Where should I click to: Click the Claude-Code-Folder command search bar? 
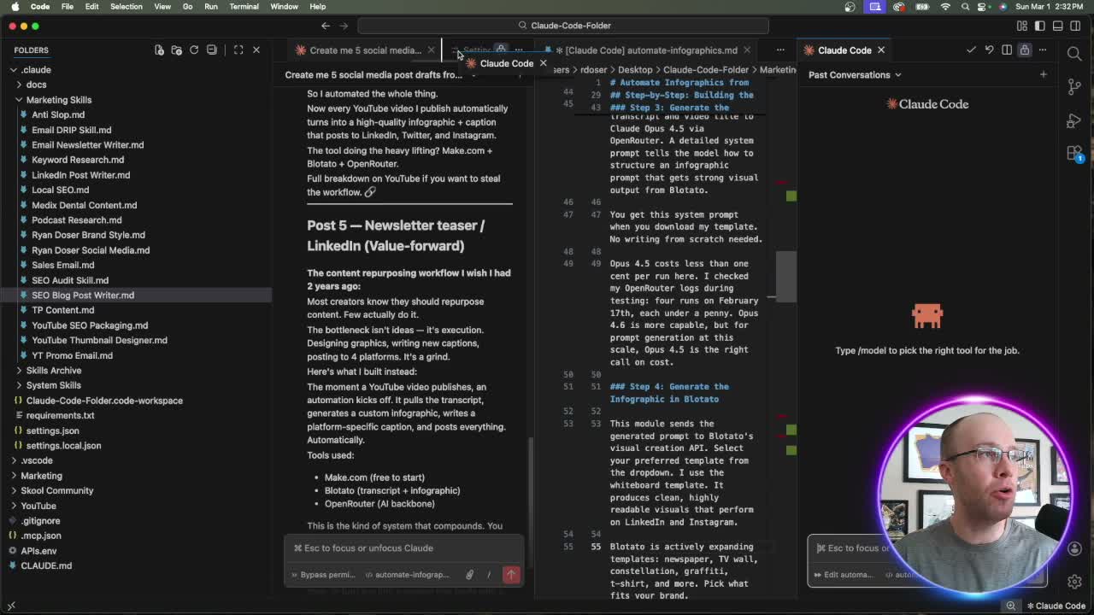pyautogui.click(x=564, y=26)
